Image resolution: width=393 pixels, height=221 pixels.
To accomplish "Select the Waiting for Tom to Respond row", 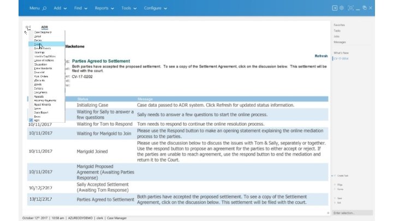I will click(178, 124).
